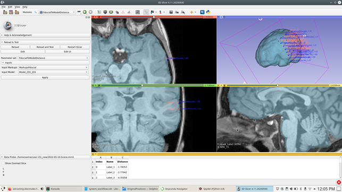The width and height of the screenshot is (342, 192).
Task: Click the Distance column header cell
Action: (x=122, y=162)
